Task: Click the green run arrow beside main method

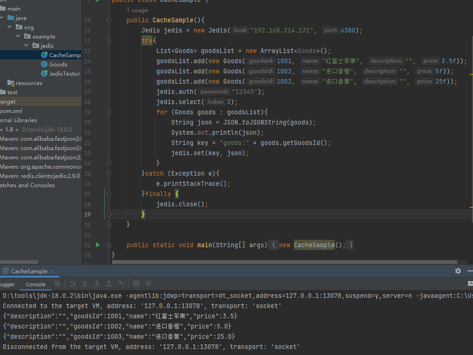Action: pyautogui.click(x=98, y=245)
